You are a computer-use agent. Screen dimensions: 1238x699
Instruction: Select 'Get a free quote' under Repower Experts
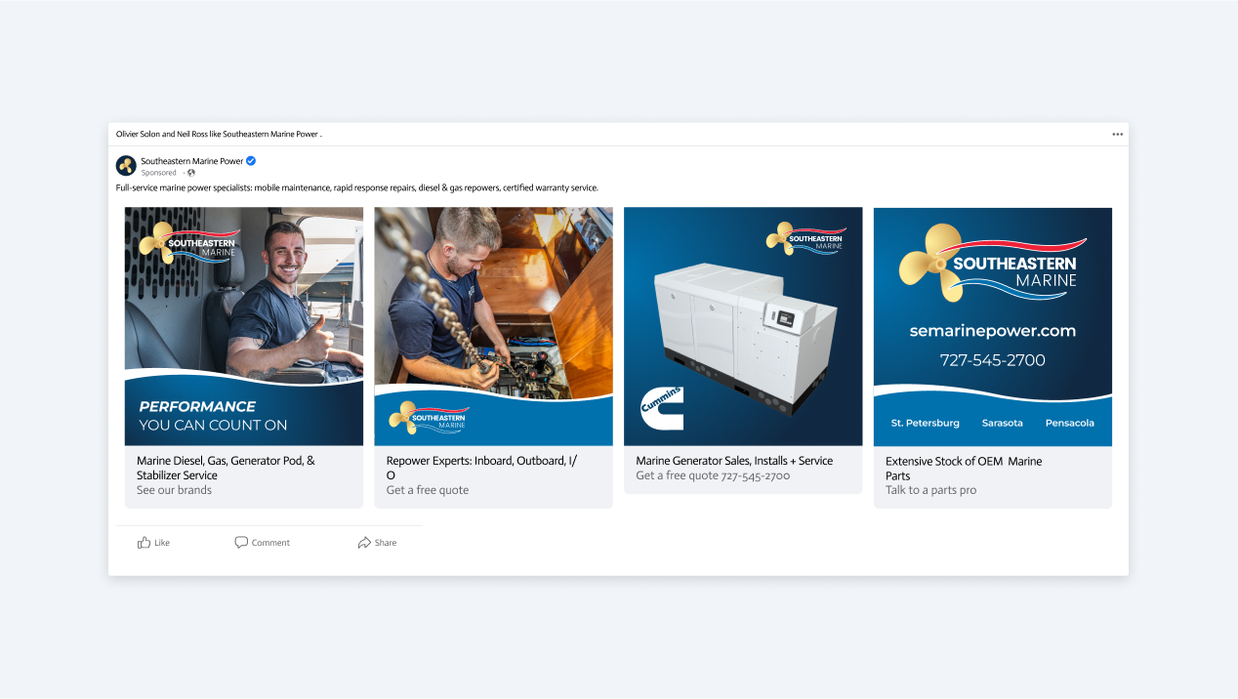pyautogui.click(x=427, y=490)
